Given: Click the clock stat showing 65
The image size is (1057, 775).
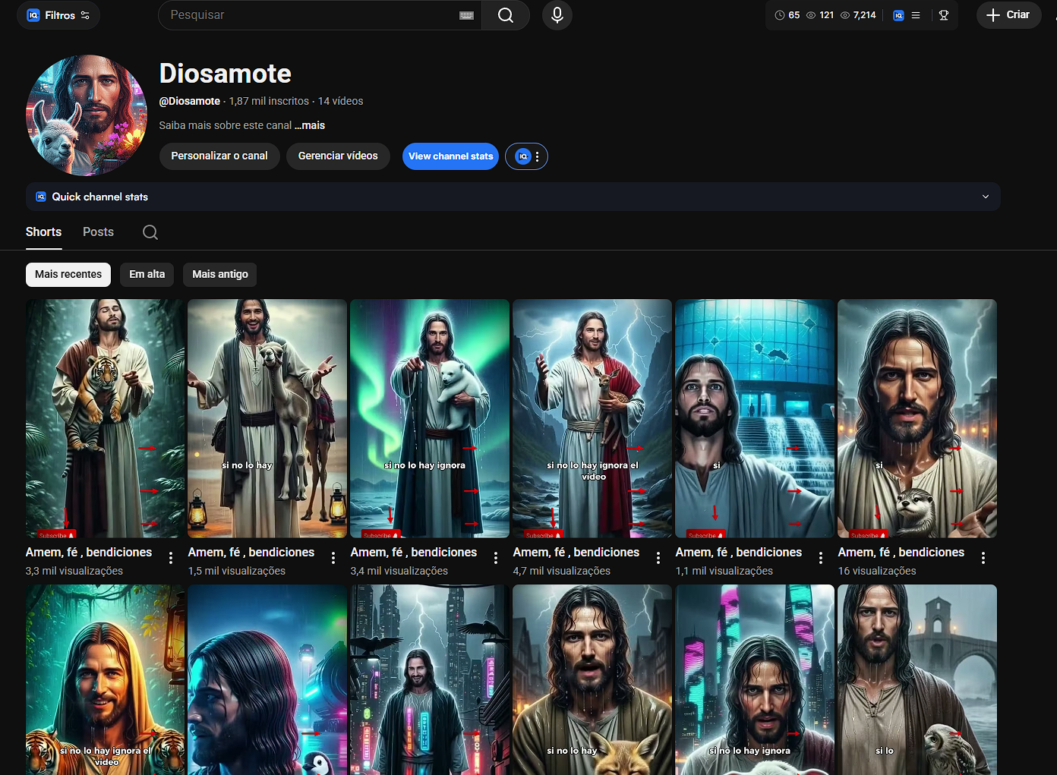Looking at the screenshot, I should (x=787, y=15).
